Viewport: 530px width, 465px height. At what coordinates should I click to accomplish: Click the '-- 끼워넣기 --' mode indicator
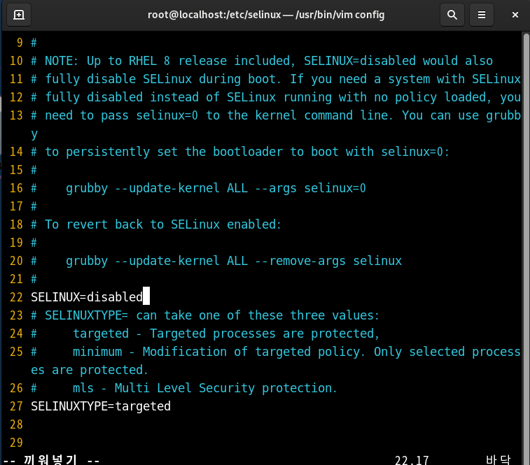click(50, 460)
